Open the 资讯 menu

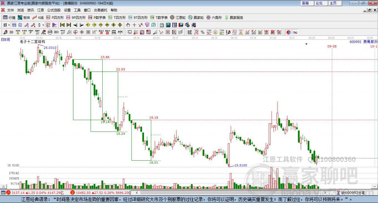(30, 10)
